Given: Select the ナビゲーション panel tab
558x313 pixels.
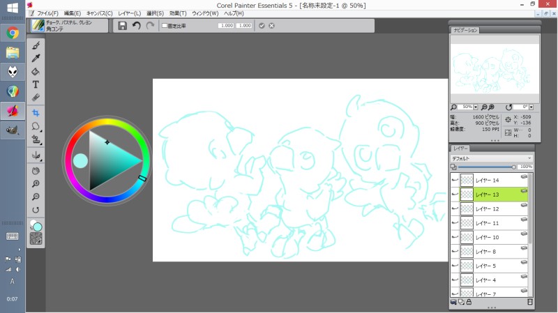Looking at the screenshot, I should click(465, 30).
